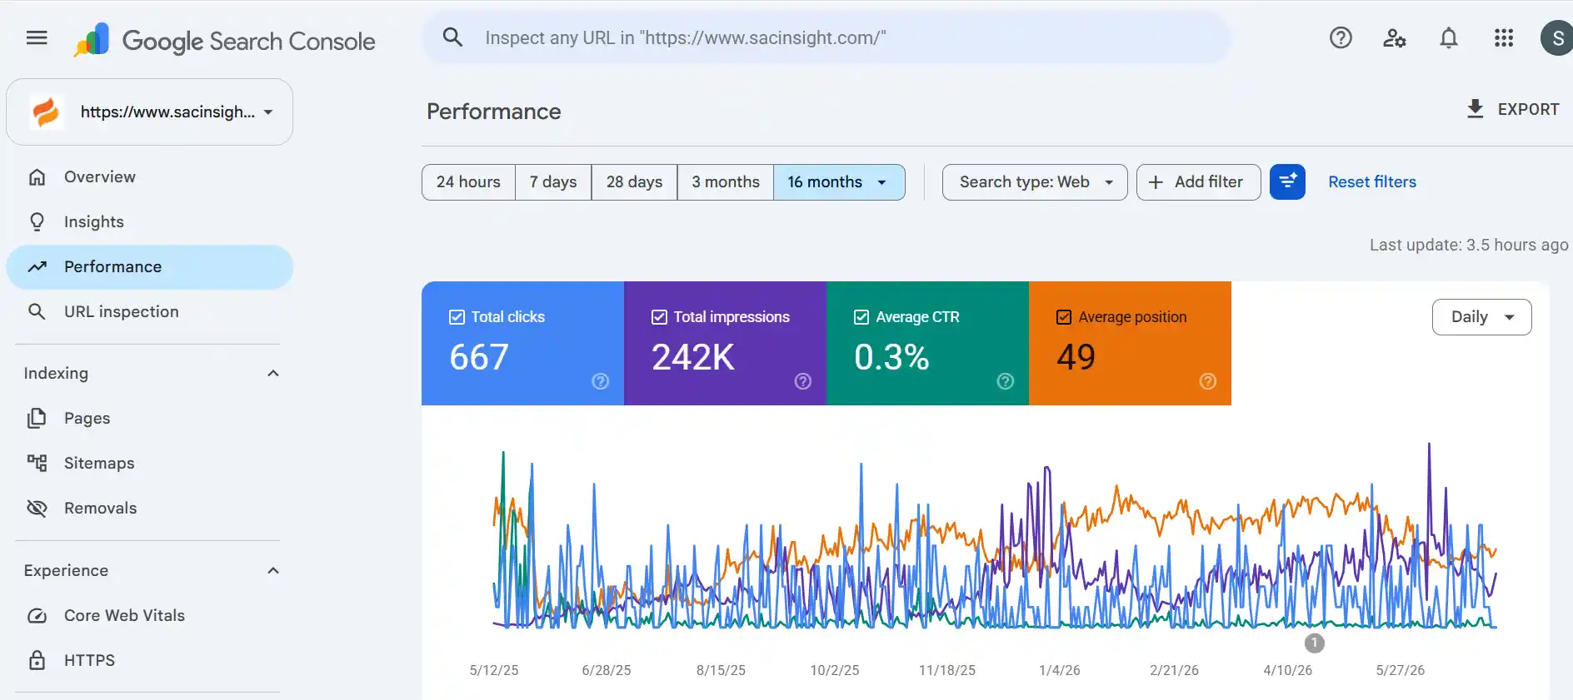Open the main hamburger menu
This screenshot has width=1573, height=700.
[x=37, y=38]
